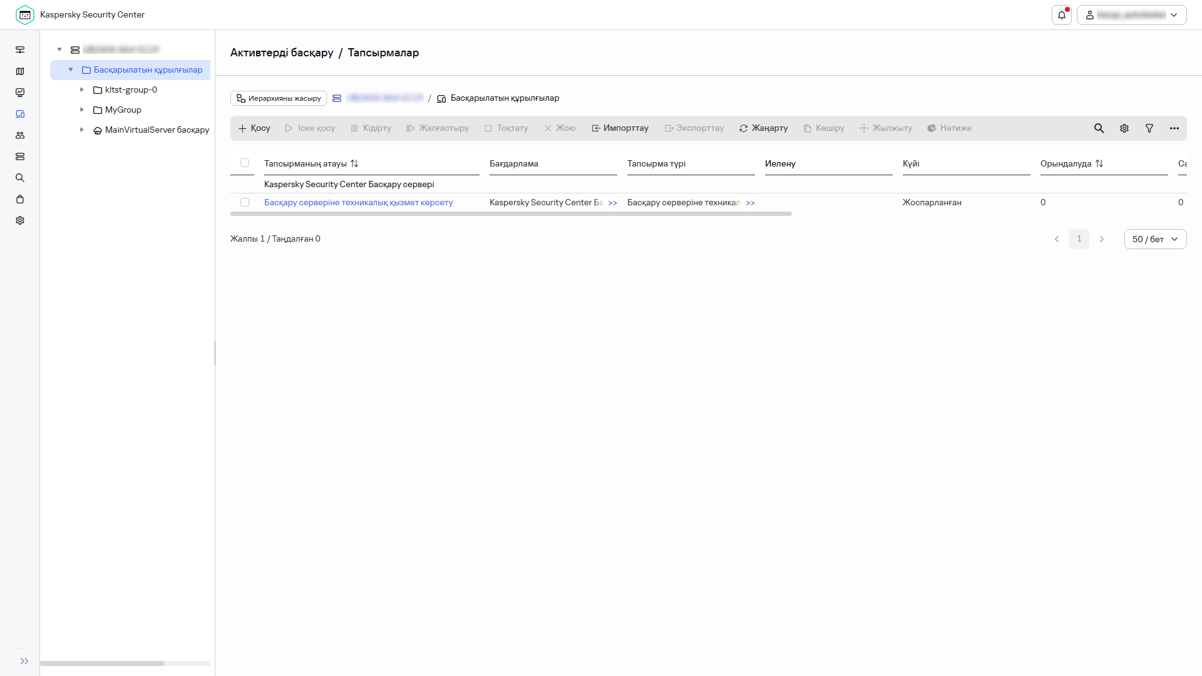Screen dimensions: 1202x676
Task: Open the user account dropdown
Action: coord(1131,15)
